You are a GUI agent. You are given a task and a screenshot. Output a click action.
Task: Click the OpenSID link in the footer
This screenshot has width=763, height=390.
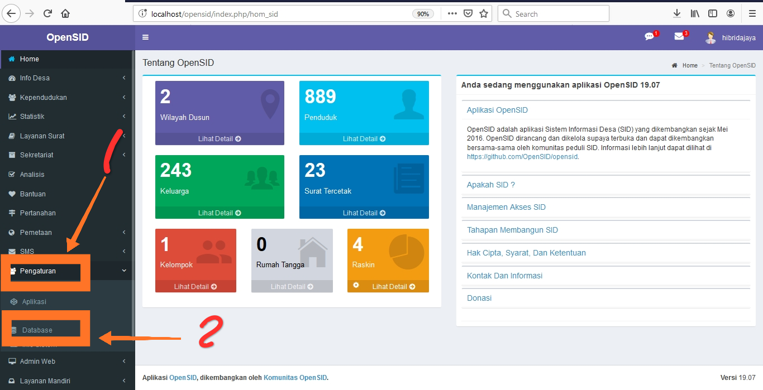pyautogui.click(x=183, y=378)
